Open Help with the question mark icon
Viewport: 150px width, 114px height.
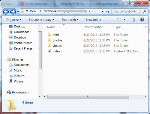click(x=142, y=19)
